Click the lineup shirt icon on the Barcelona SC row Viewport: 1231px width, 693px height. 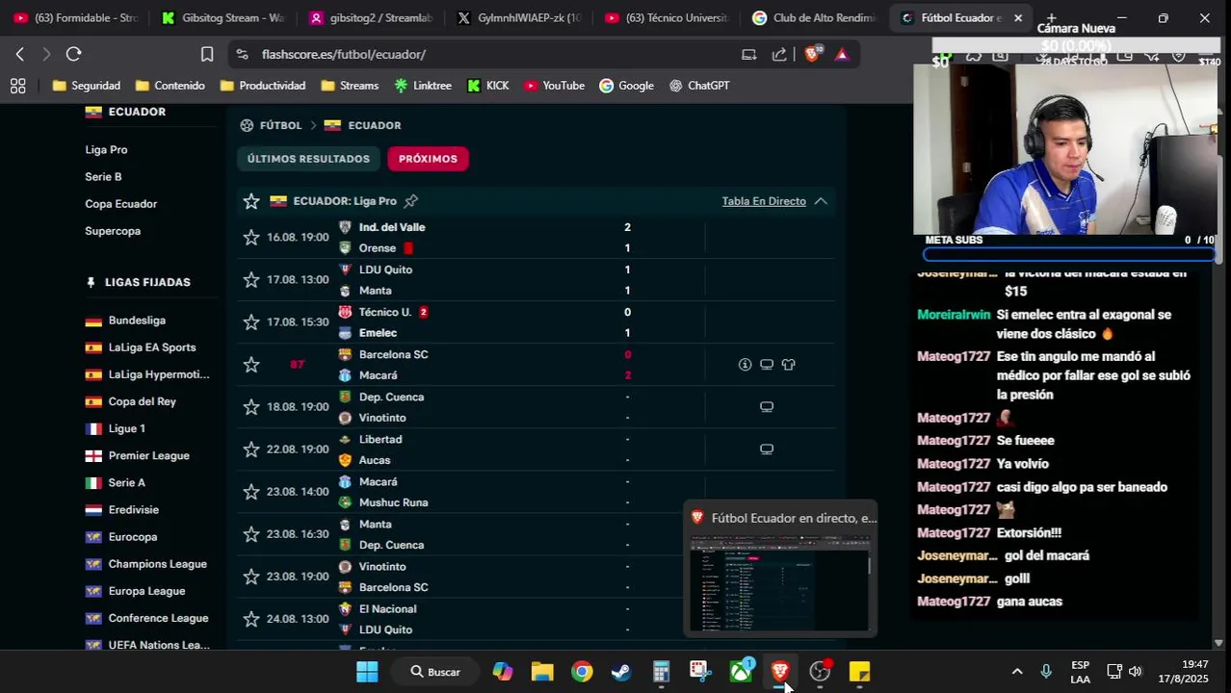pyautogui.click(x=789, y=365)
